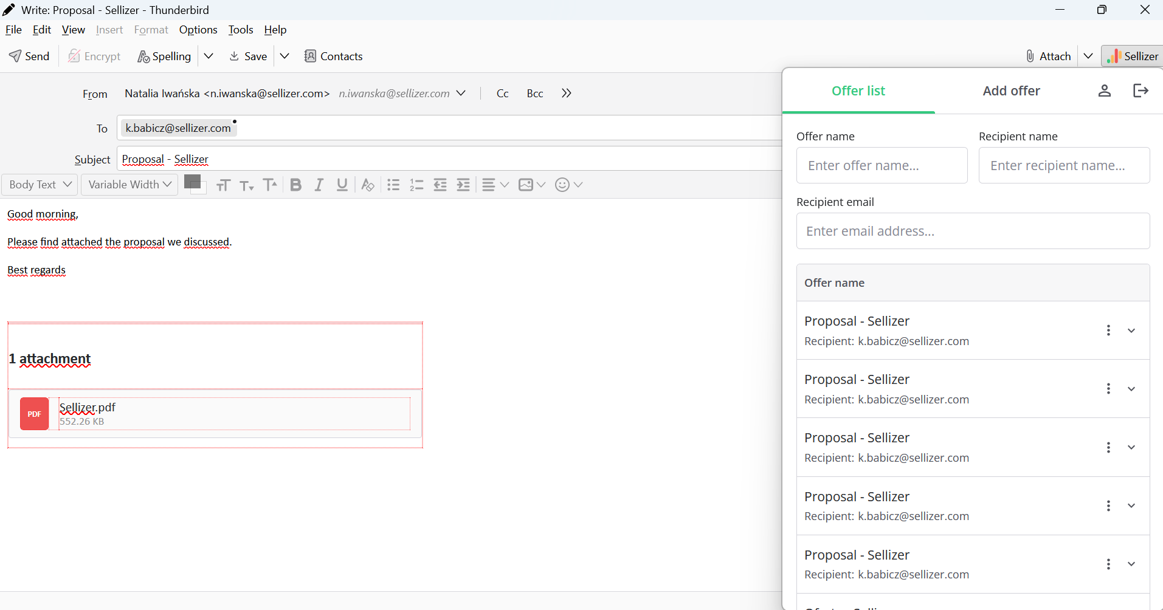1163x610 pixels.
Task: Place cursor in the "Good morning," line
Action: coord(43,214)
